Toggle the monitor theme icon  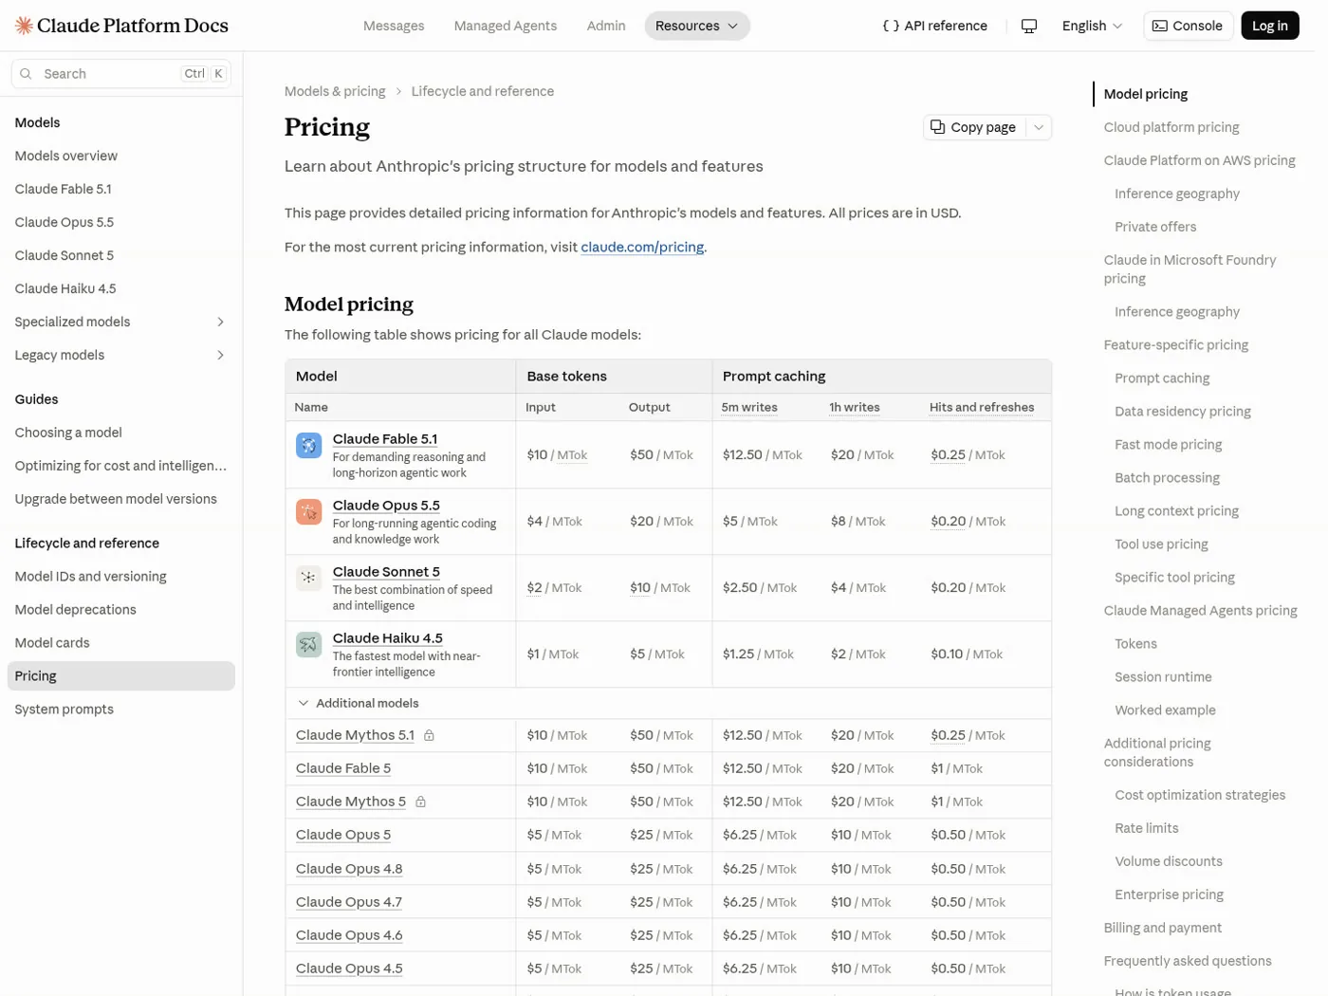1029,26
